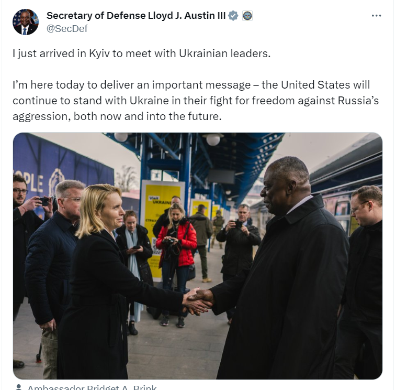Screen dimensions: 396x390
Task: Open the attached train platform photo
Action: coord(198,256)
